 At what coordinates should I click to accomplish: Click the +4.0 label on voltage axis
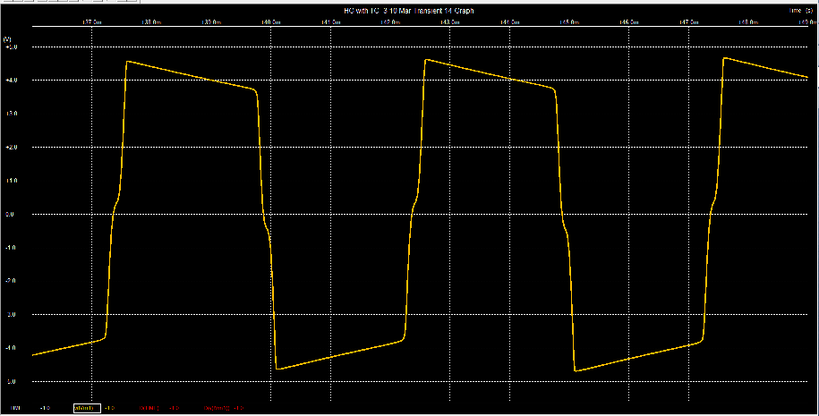pyautogui.click(x=12, y=81)
